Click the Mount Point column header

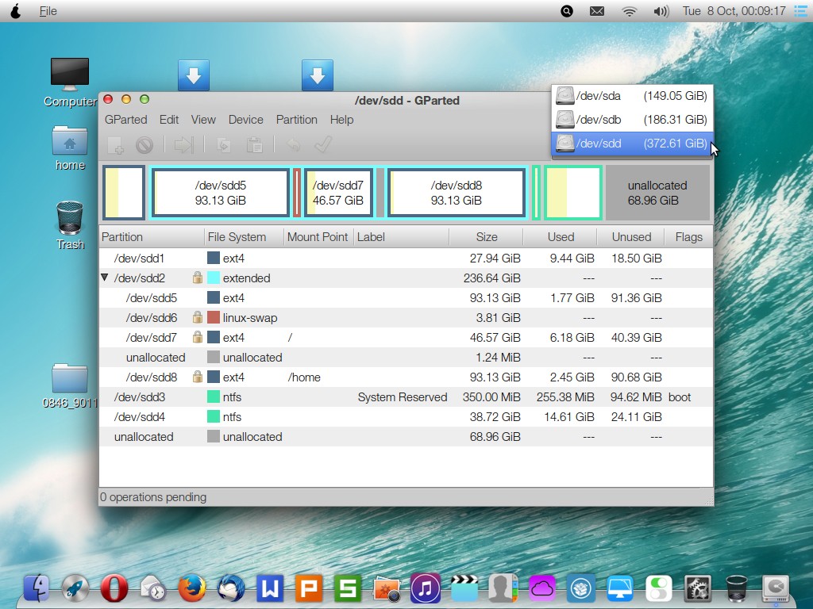click(x=318, y=237)
